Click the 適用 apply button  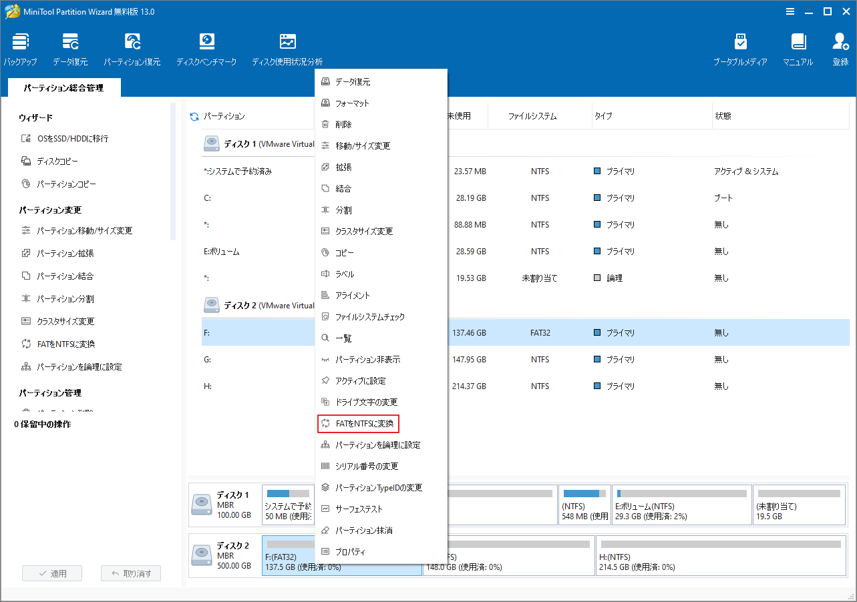52,573
